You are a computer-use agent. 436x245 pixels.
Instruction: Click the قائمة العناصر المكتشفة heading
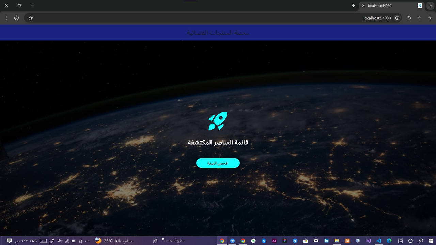click(218, 142)
